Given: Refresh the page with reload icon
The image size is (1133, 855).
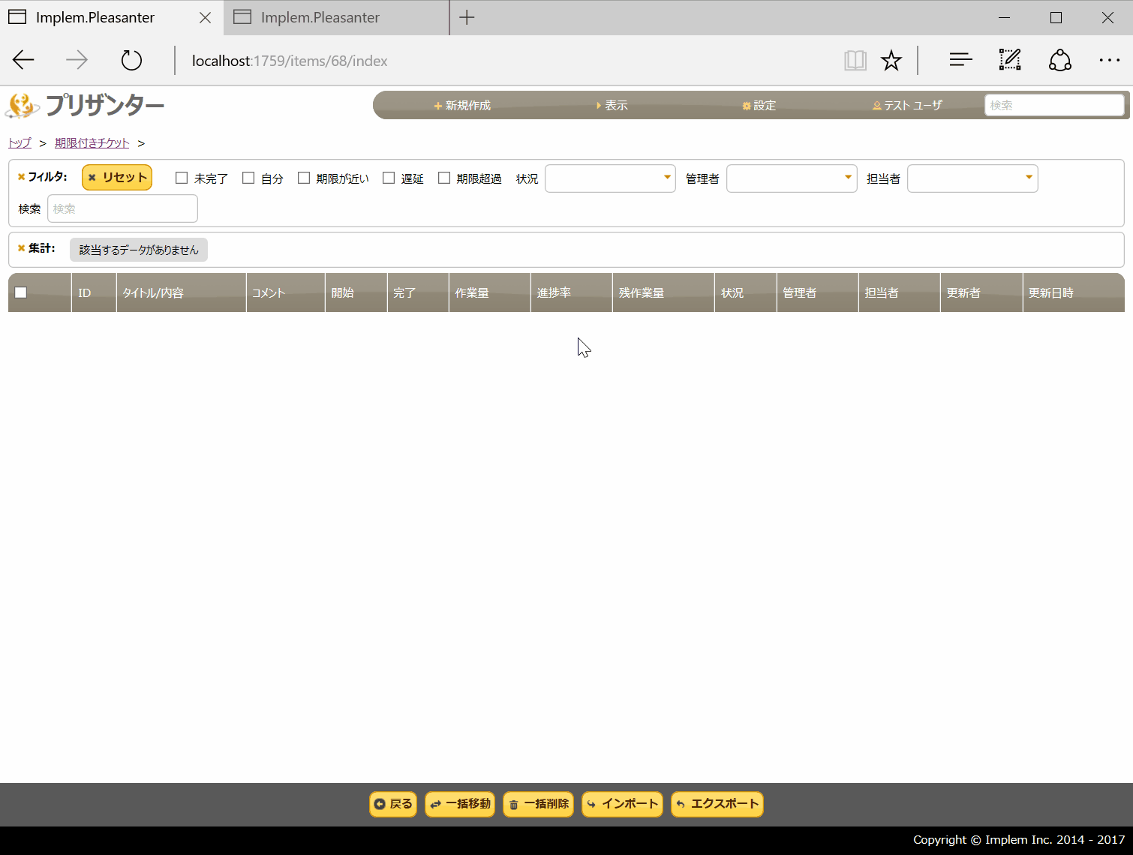Looking at the screenshot, I should coord(131,61).
